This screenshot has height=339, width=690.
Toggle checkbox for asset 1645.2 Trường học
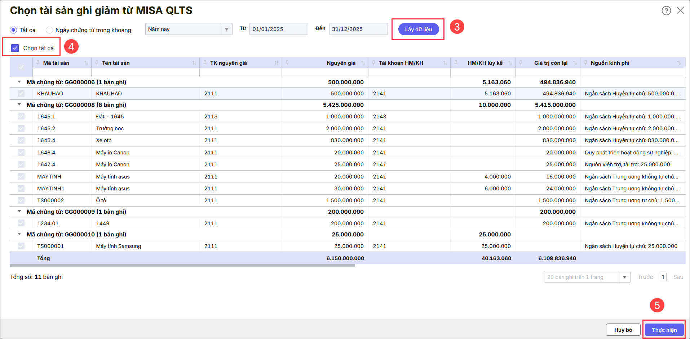pyautogui.click(x=21, y=128)
